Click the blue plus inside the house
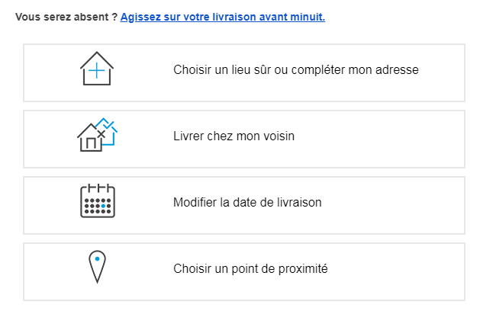The image size is (480, 311). (x=97, y=72)
